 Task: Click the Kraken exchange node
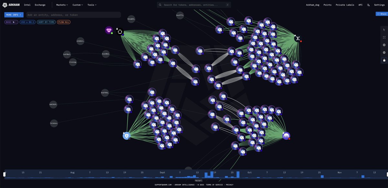click(286, 136)
